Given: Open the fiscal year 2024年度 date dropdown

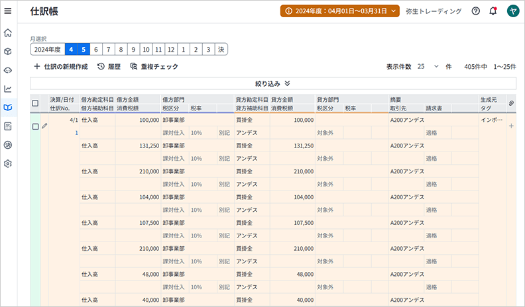Looking at the screenshot, I should pos(340,11).
